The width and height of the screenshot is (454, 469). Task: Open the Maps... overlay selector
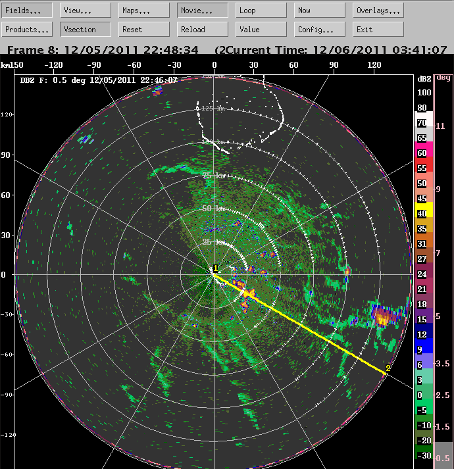(x=144, y=11)
